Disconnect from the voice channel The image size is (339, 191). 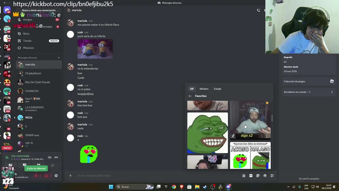56,158
